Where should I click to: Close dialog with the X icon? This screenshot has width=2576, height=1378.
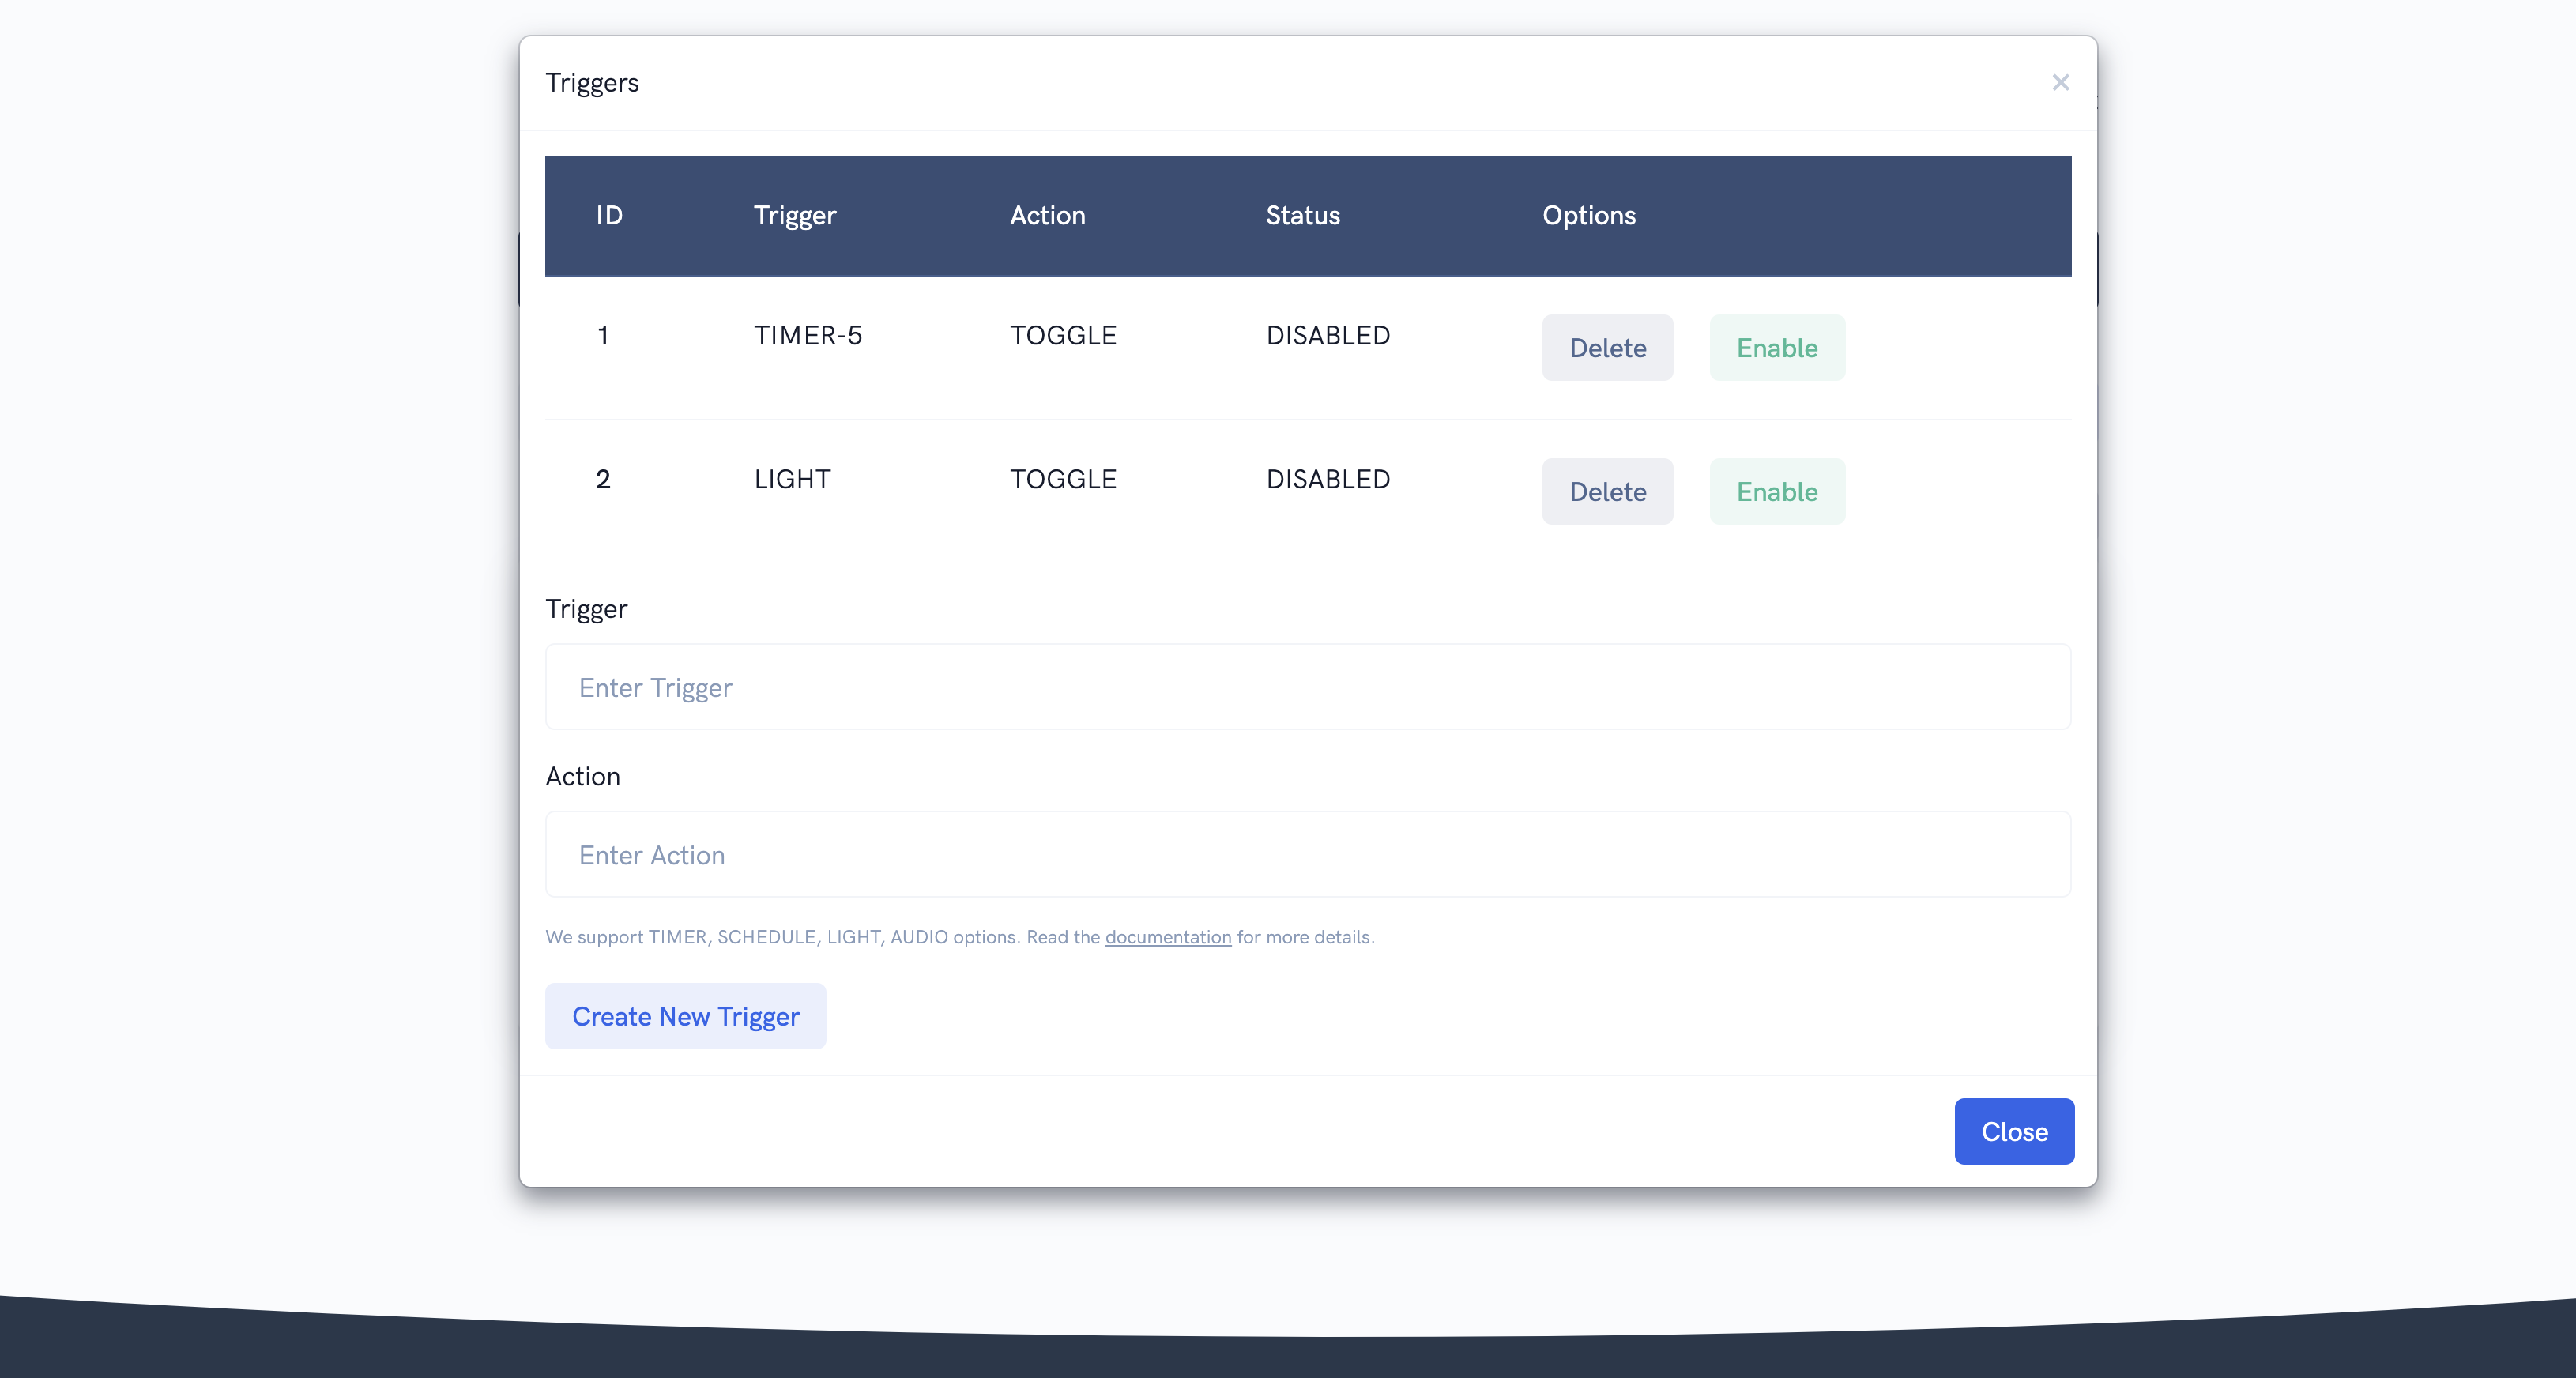(x=2060, y=83)
